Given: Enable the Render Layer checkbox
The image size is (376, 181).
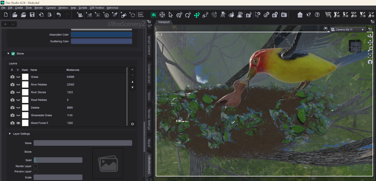Looking at the screenshot, I should (36, 166).
